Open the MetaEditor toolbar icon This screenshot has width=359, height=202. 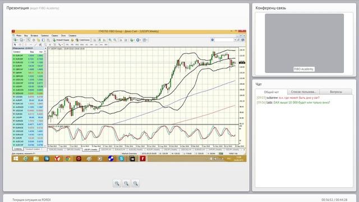pyautogui.click(x=72, y=40)
